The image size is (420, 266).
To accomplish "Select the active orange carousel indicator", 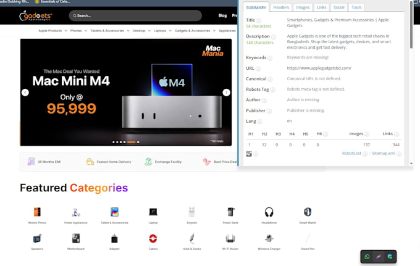I will point(131,142).
